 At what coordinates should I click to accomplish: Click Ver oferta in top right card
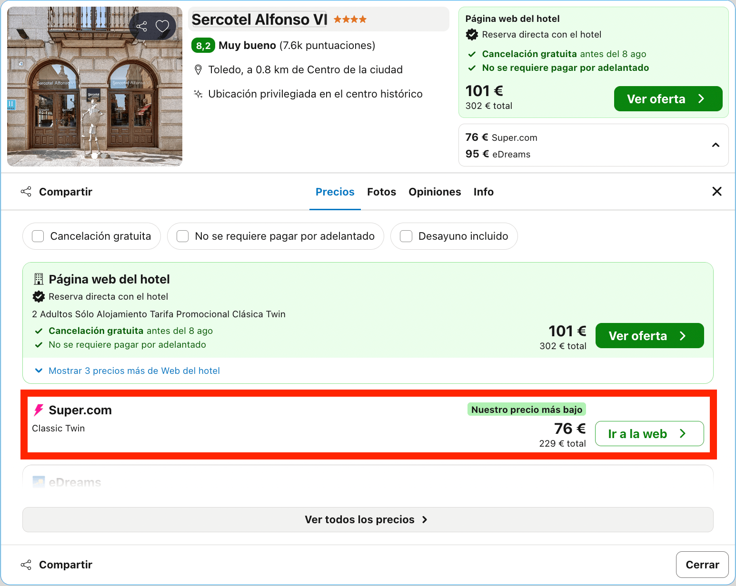(668, 99)
